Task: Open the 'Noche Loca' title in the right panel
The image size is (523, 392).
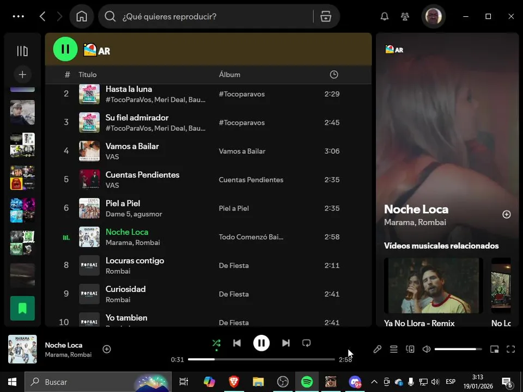Action: pos(416,209)
